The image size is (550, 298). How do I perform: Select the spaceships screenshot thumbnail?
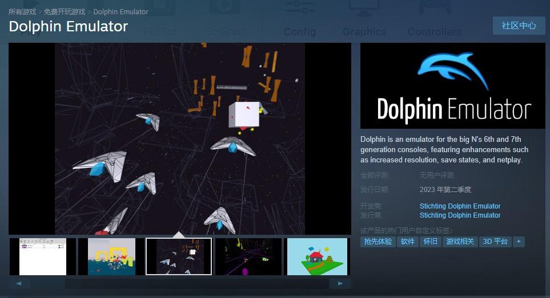pyautogui.click(x=179, y=257)
